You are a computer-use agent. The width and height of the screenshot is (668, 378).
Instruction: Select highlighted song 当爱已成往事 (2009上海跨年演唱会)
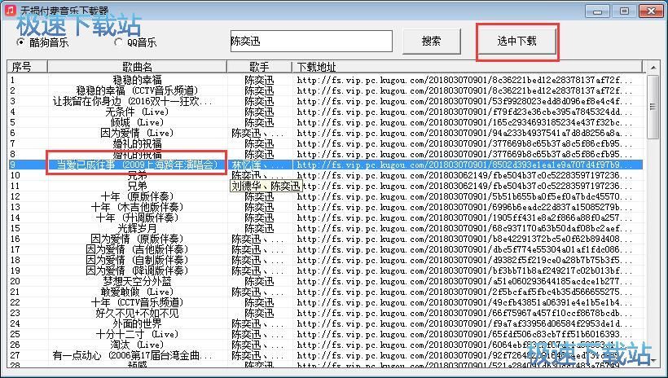tap(137, 165)
